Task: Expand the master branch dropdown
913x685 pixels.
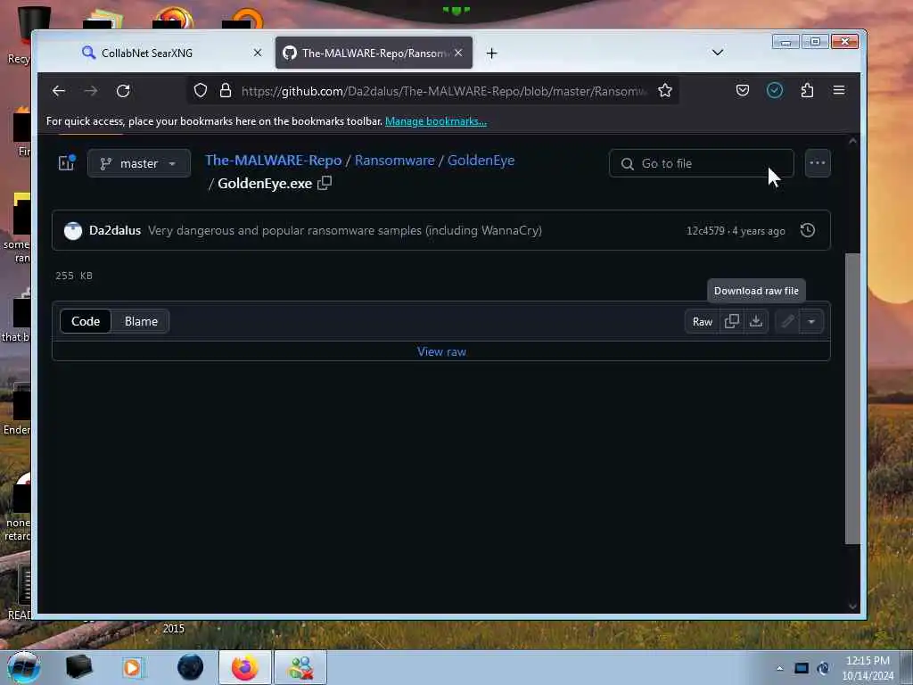Action: (x=138, y=163)
